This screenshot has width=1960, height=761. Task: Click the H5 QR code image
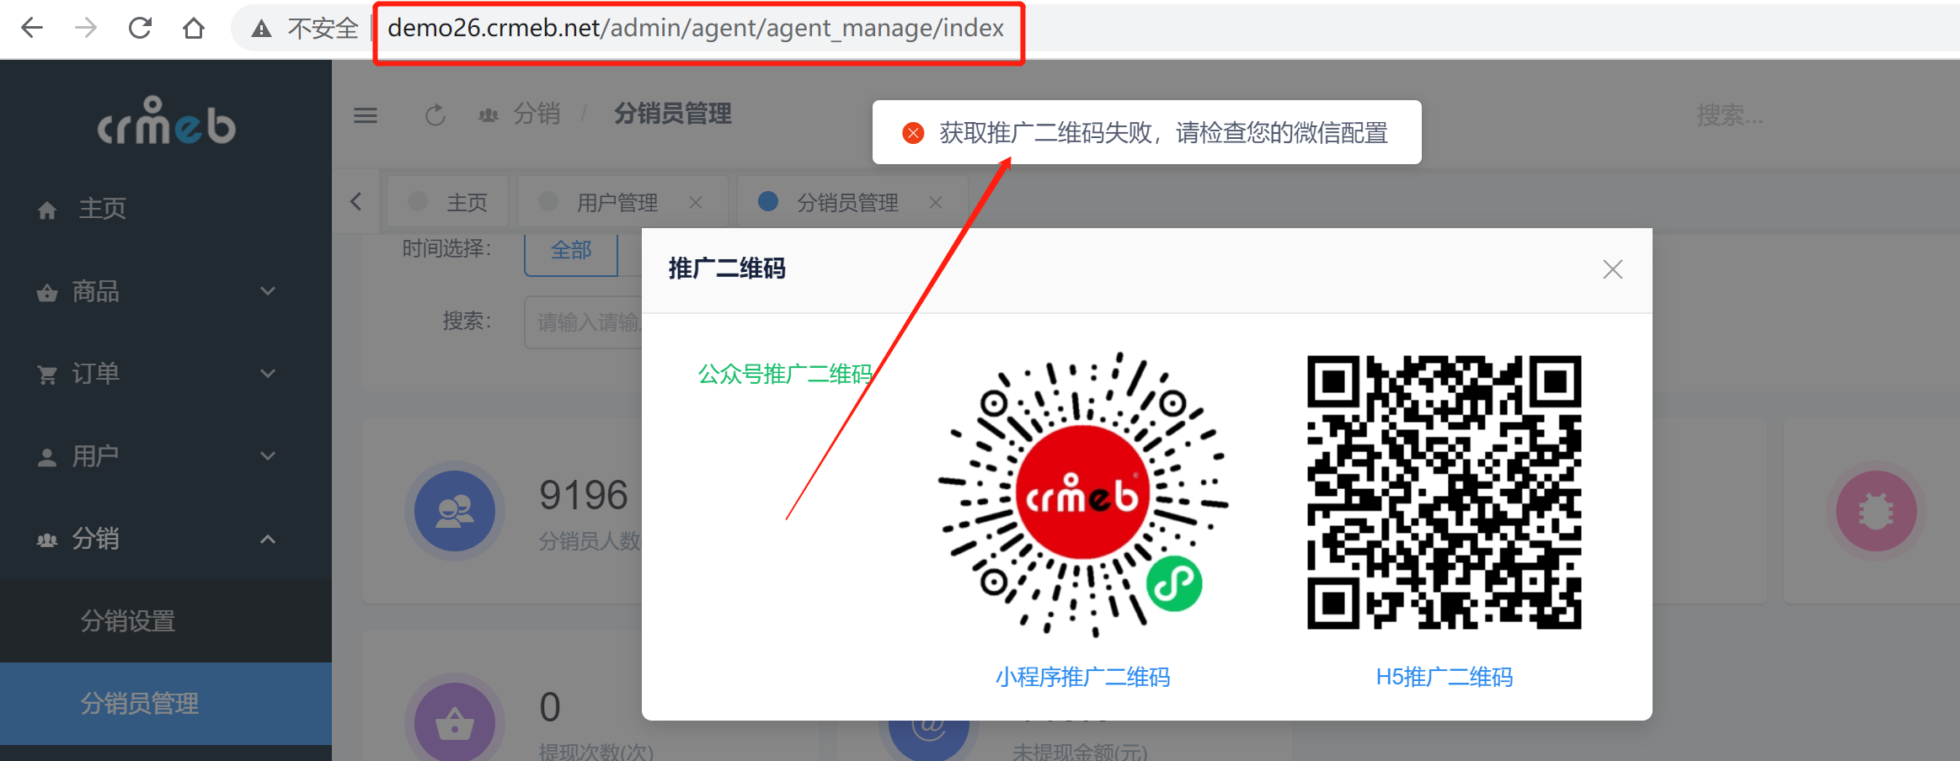pyautogui.click(x=1444, y=492)
